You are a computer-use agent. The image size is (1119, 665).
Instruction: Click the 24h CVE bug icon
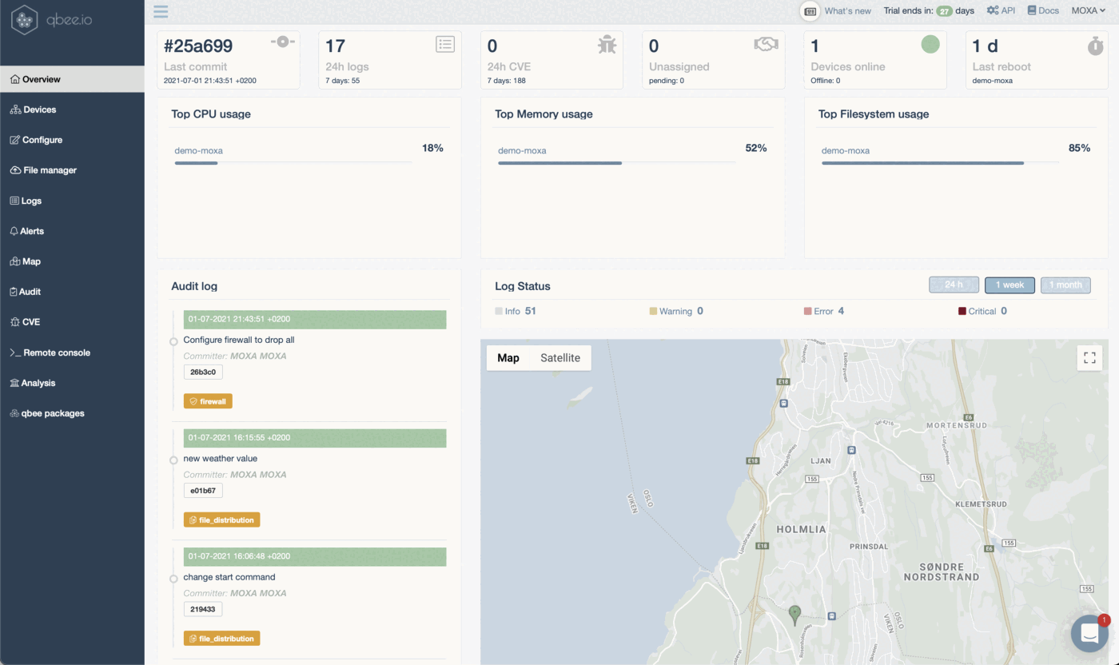point(607,45)
